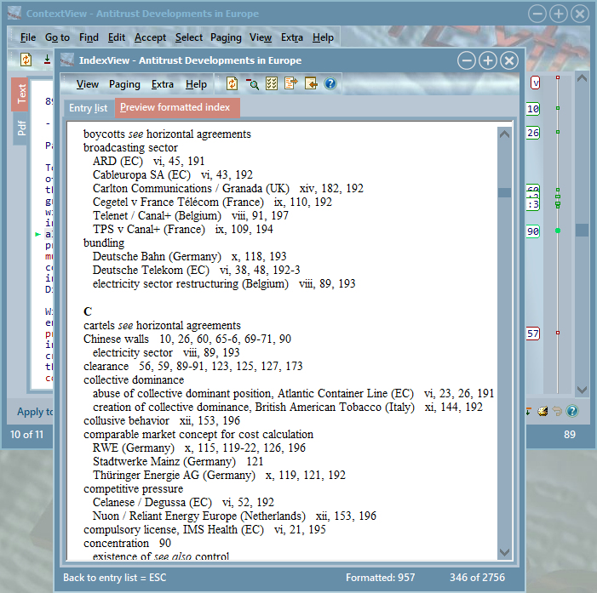Screen dimensions: 597x593
Task: Switch to the Entry list tab
Action: [88, 108]
